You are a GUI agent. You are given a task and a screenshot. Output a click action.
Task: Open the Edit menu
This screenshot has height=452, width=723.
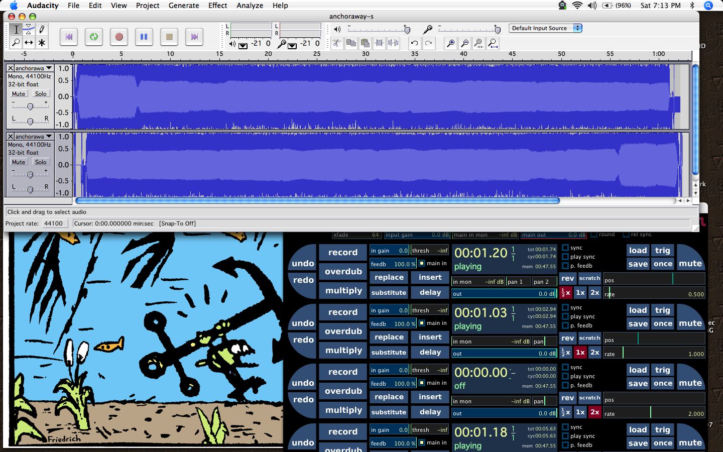pos(95,6)
